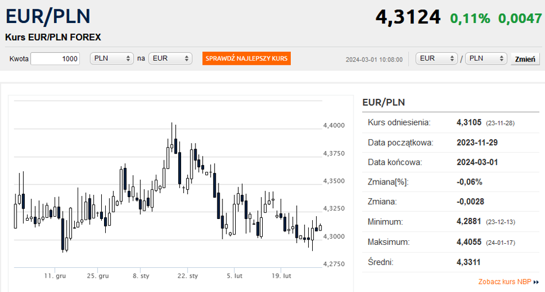Open the PLN quote currency pair dropdown
545x292 pixels.
(x=486, y=59)
